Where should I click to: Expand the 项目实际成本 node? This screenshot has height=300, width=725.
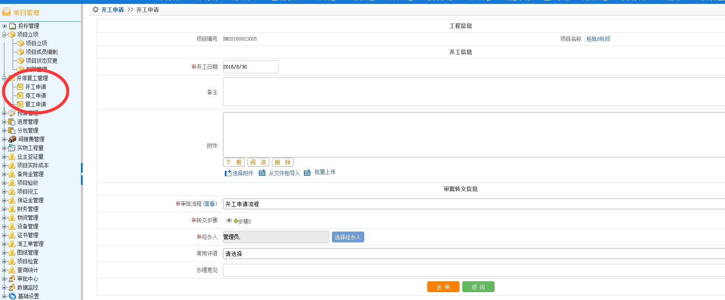pyautogui.click(x=4, y=165)
